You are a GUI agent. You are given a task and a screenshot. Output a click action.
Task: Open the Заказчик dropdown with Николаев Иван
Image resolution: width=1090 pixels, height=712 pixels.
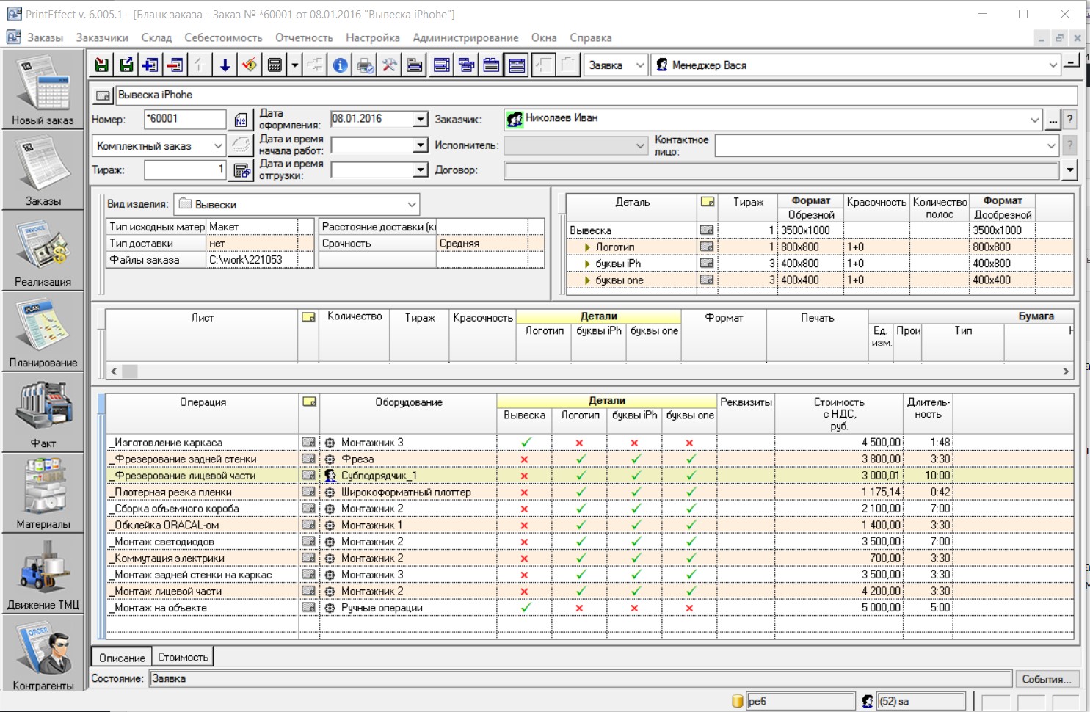coord(1034,120)
